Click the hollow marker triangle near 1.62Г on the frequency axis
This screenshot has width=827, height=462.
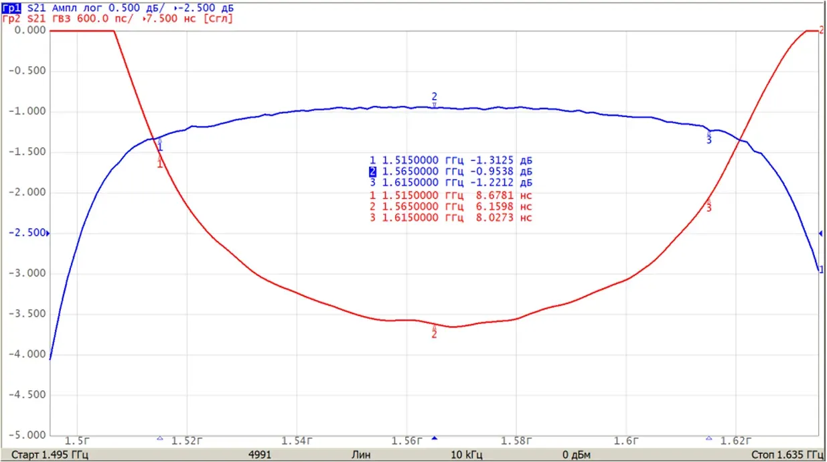point(709,438)
